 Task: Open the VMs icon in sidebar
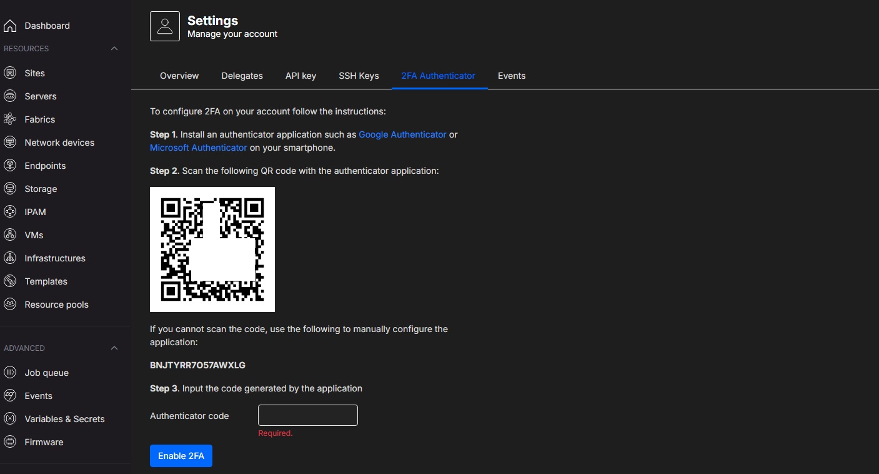tap(10, 235)
